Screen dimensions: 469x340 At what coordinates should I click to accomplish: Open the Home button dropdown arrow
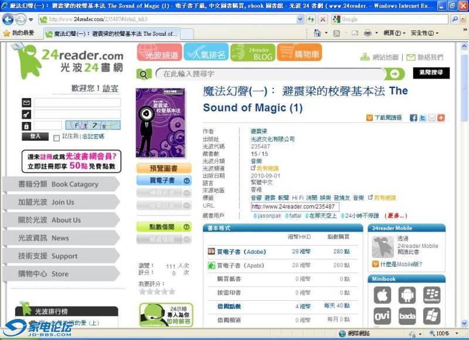[x=326, y=33]
